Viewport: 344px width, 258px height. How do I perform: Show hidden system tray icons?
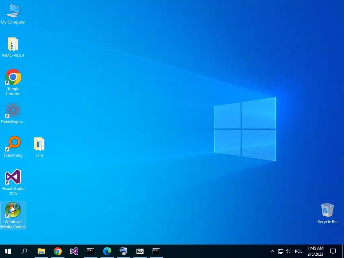(272, 251)
